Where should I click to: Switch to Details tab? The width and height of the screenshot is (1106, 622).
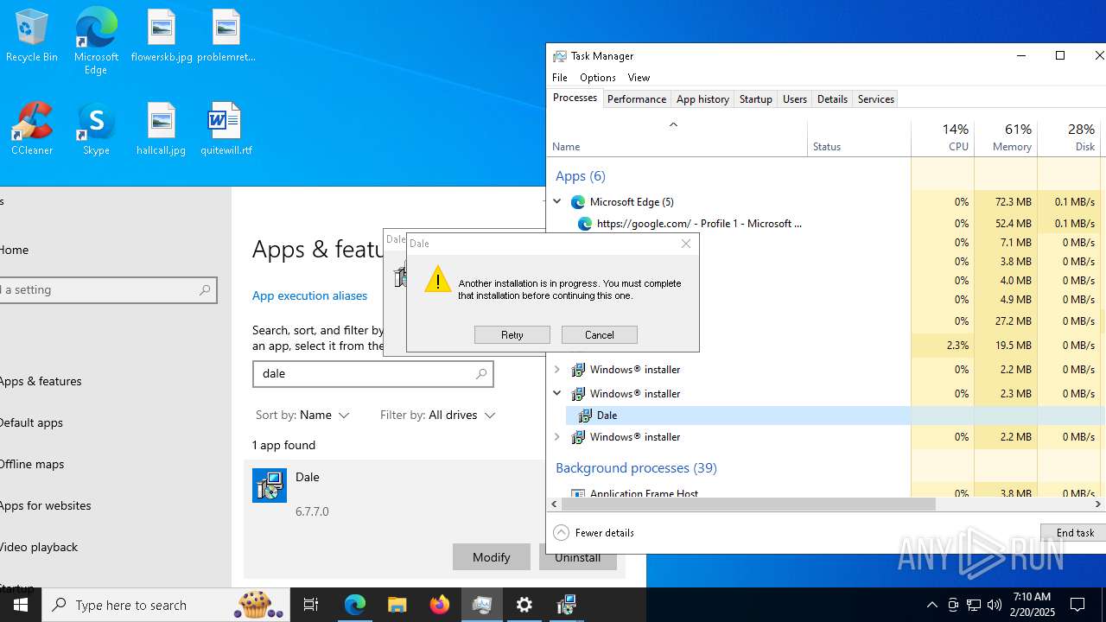tap(832, 99)
